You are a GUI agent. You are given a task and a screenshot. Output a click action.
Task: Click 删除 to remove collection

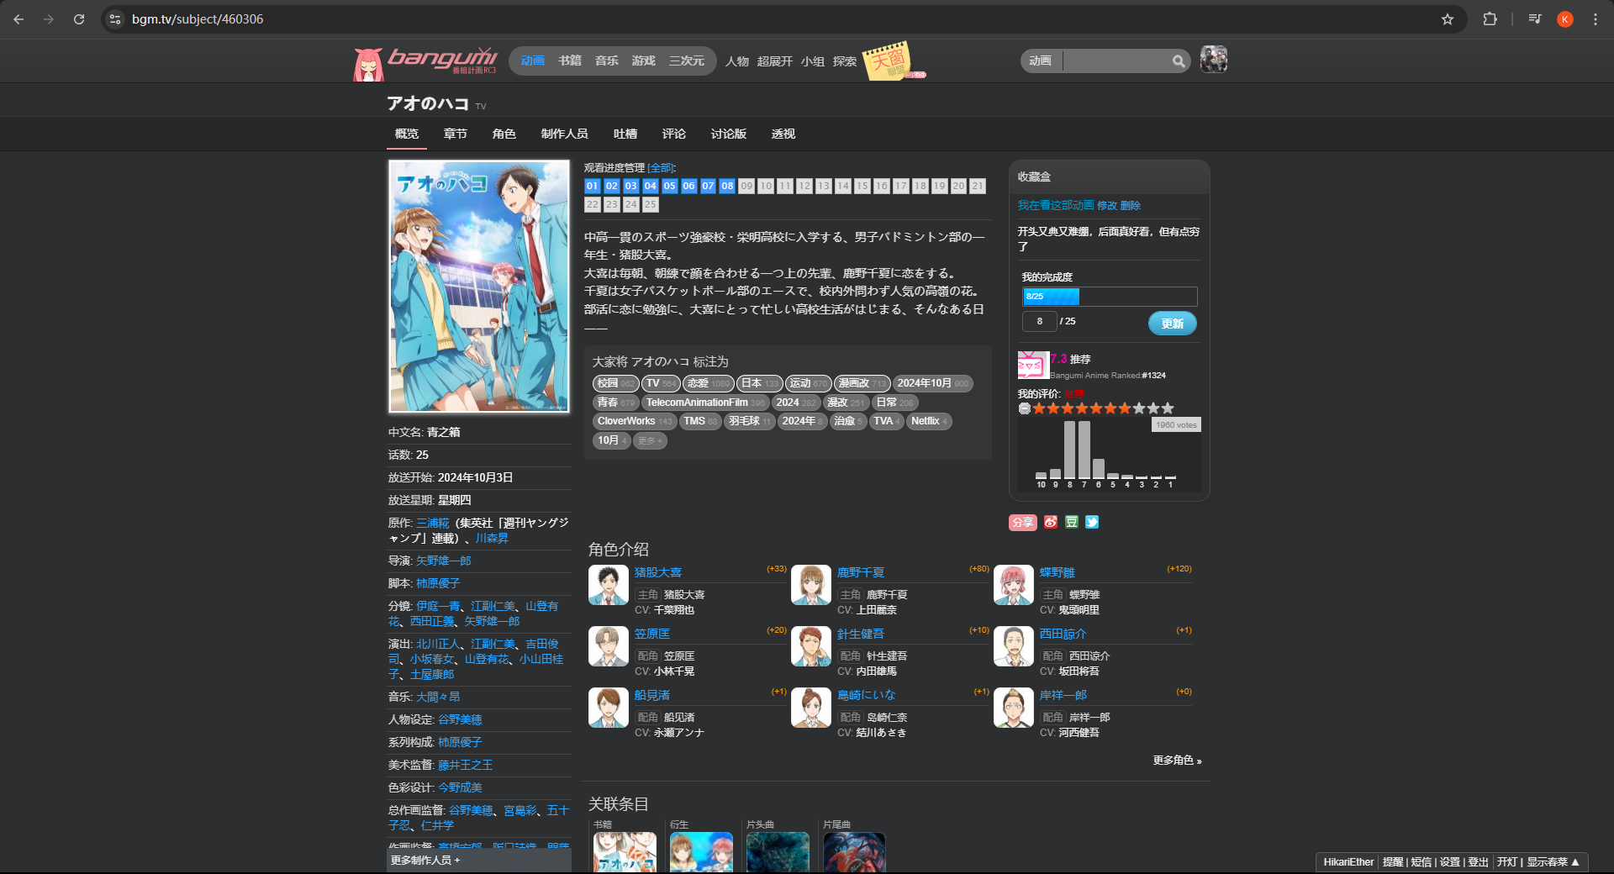(1131, 205)
